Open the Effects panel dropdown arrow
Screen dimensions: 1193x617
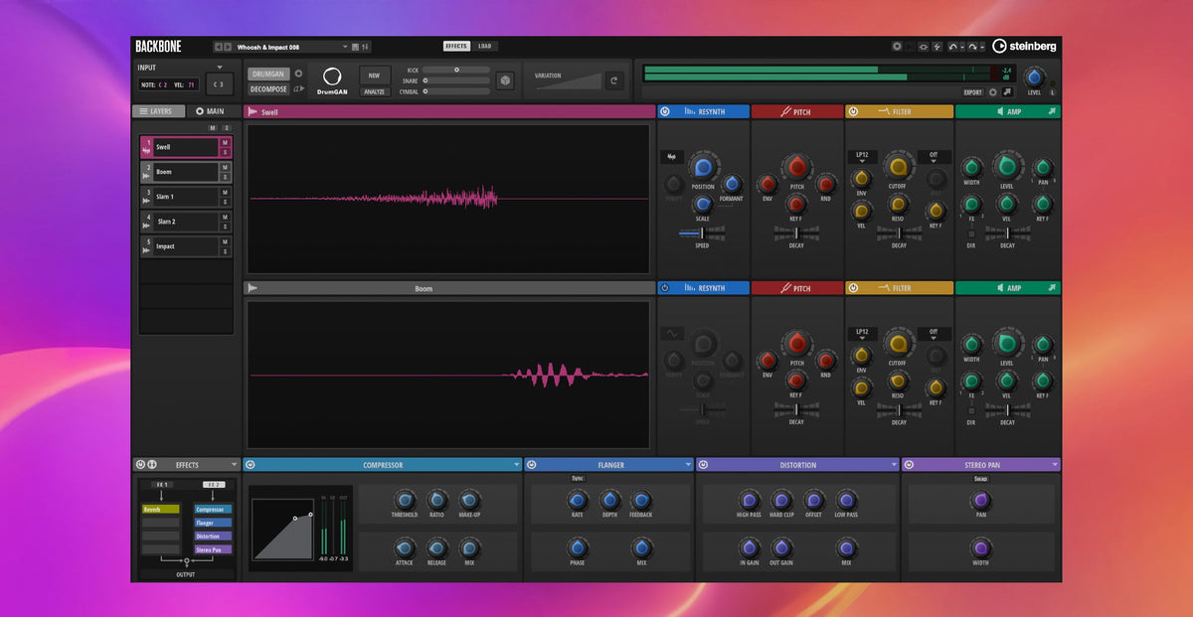point(234,464)
